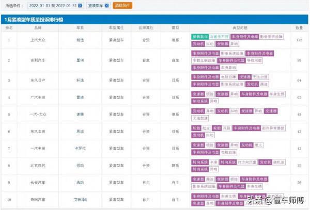The width and height of the screenshot is (310, 210).
Task: Click the 无法加速 tag in 速腾 row
Action: click(x=200, y=118)
